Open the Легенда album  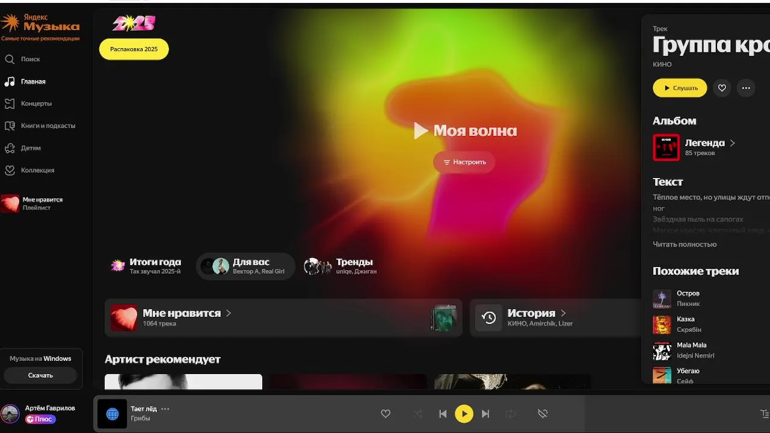(710, 143)
